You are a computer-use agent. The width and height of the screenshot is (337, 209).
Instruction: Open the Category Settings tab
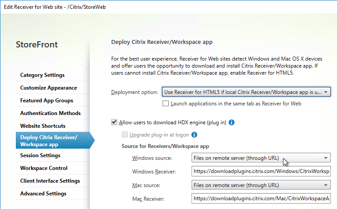pos(53,75)
